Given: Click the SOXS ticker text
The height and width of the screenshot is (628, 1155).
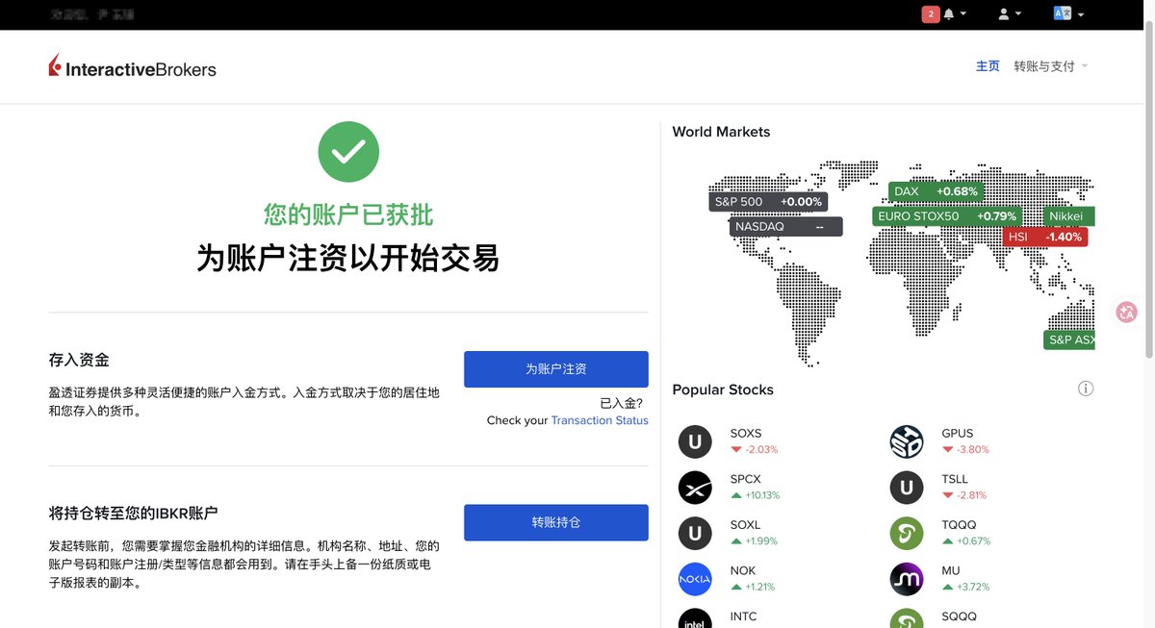Looking at the screenshot, I should click(745, 434).
